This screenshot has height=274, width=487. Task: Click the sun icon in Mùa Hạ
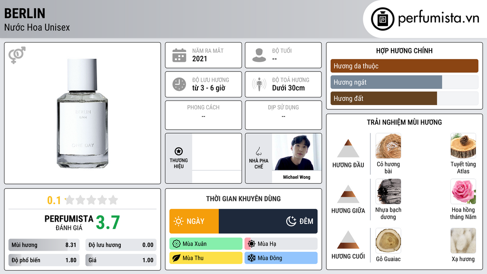(x=252, y=244)
